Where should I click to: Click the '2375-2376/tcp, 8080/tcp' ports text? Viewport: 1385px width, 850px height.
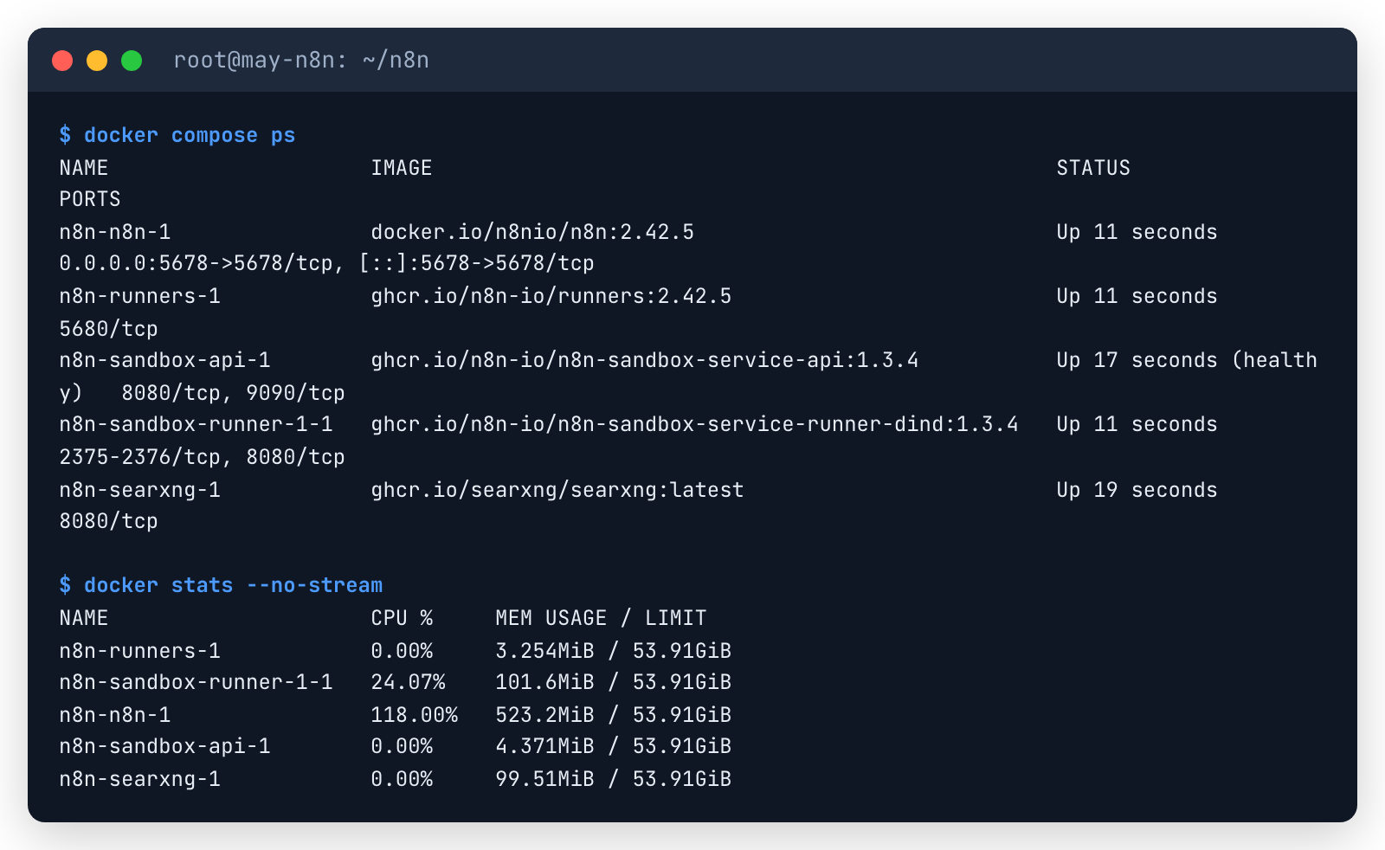pyautogui.click(x=203, y=457)
